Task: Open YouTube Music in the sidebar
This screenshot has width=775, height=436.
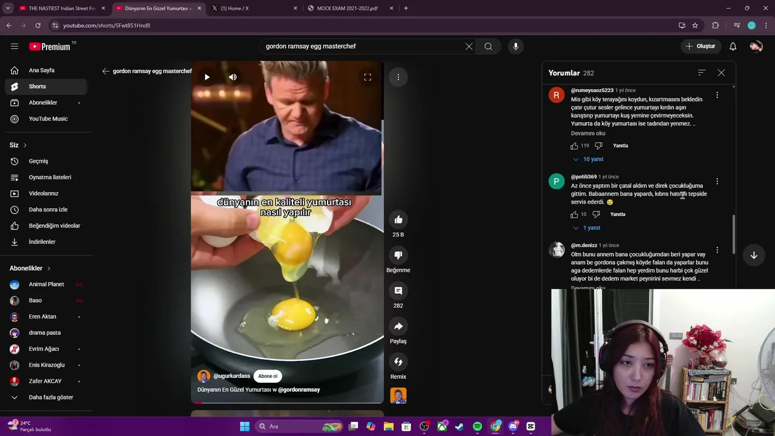Action: (46, 119)
